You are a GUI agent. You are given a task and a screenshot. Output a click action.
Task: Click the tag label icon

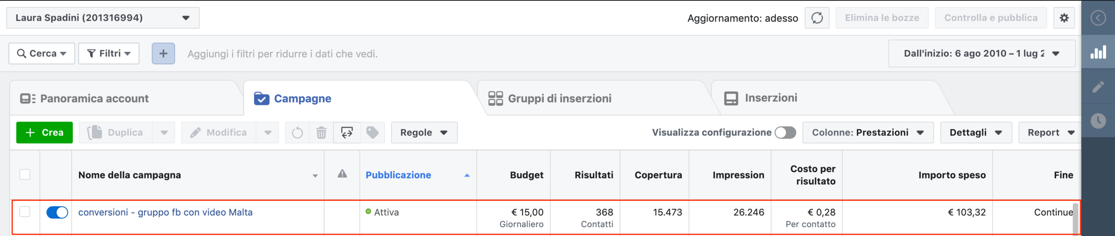pos(372,132)
